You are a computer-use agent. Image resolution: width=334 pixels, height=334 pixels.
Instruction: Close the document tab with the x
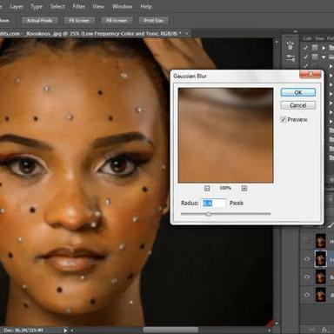[187, 34]
